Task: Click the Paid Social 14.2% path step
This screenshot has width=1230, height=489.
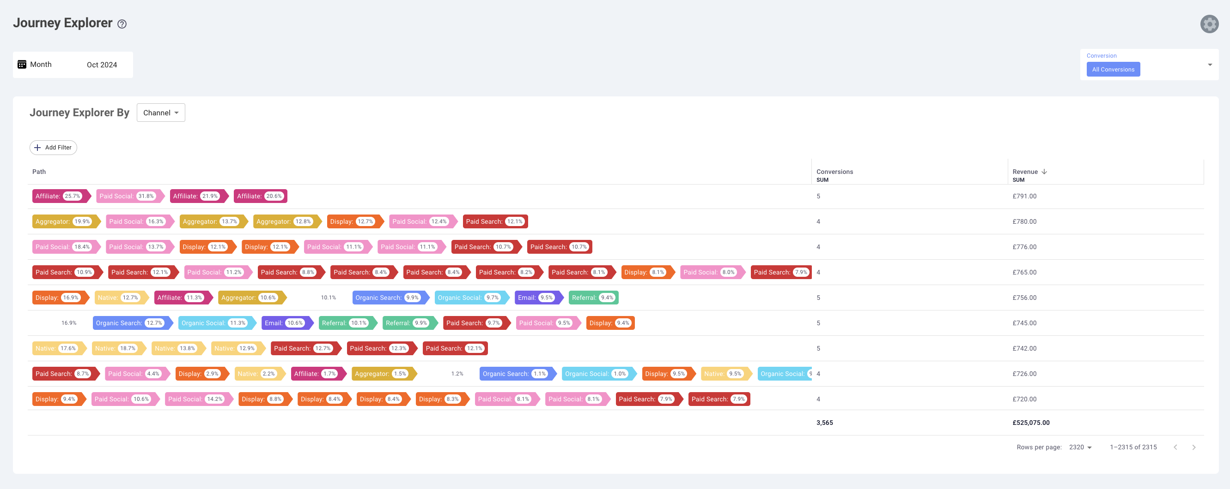Action: 199,400
